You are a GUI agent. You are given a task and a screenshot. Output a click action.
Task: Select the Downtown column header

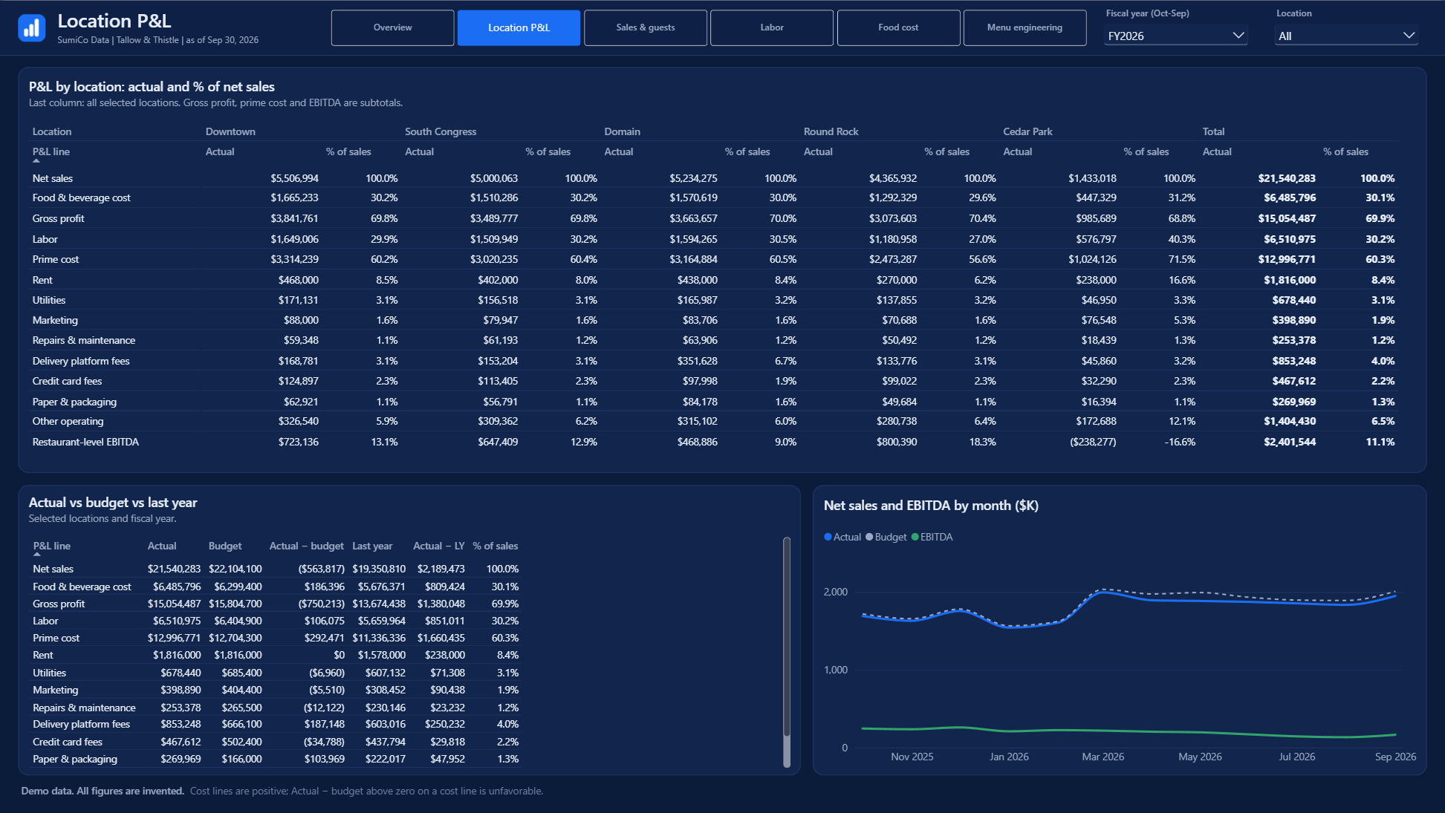230,131
